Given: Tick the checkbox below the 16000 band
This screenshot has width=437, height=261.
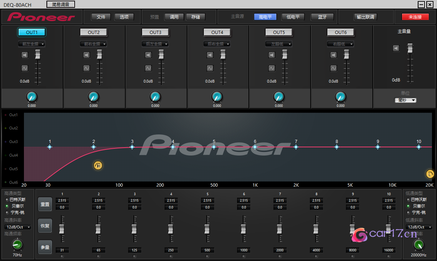Looking at the screenshot, I should click(389, 256).
